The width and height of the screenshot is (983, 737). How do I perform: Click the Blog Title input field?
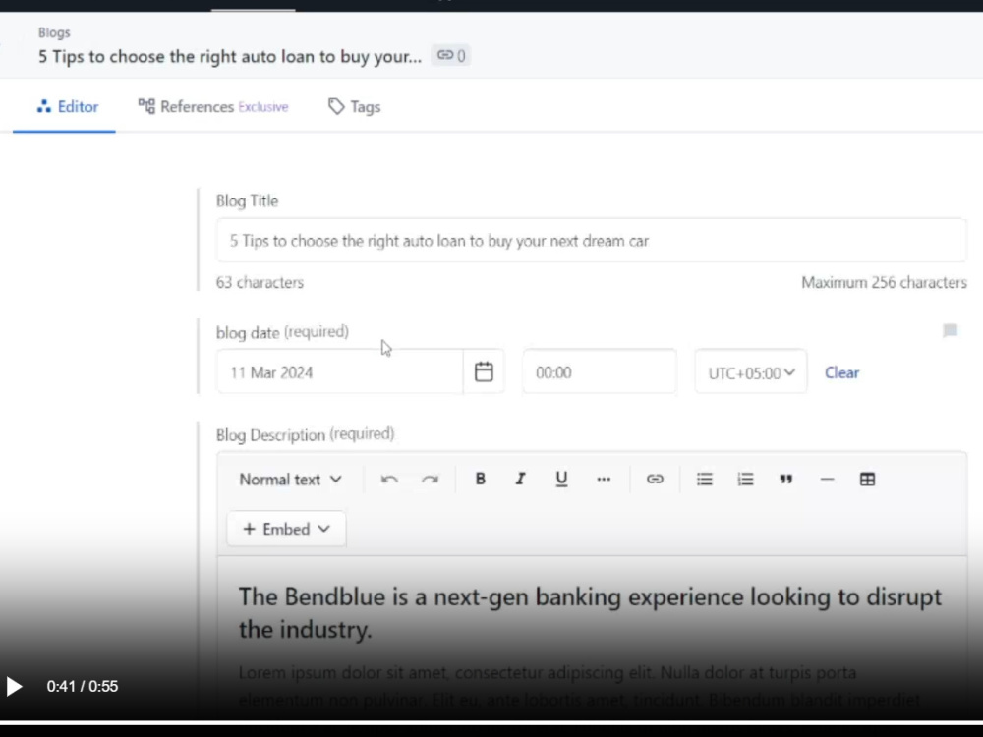click(x=591, y=241)
